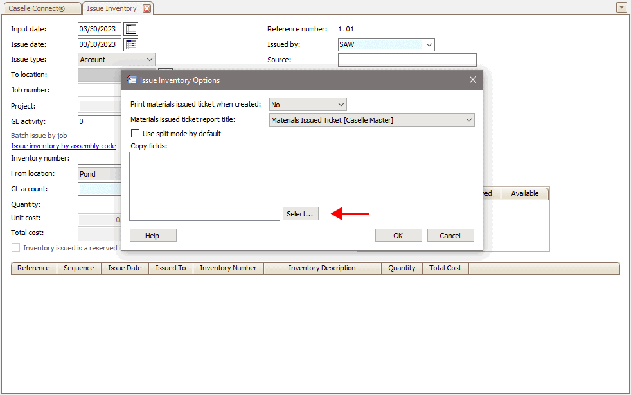
Task: Sort by the Issued To column header
Action: coord(171,268)
